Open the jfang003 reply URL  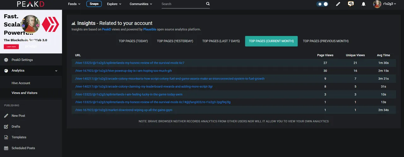click(x=153, y=102)
